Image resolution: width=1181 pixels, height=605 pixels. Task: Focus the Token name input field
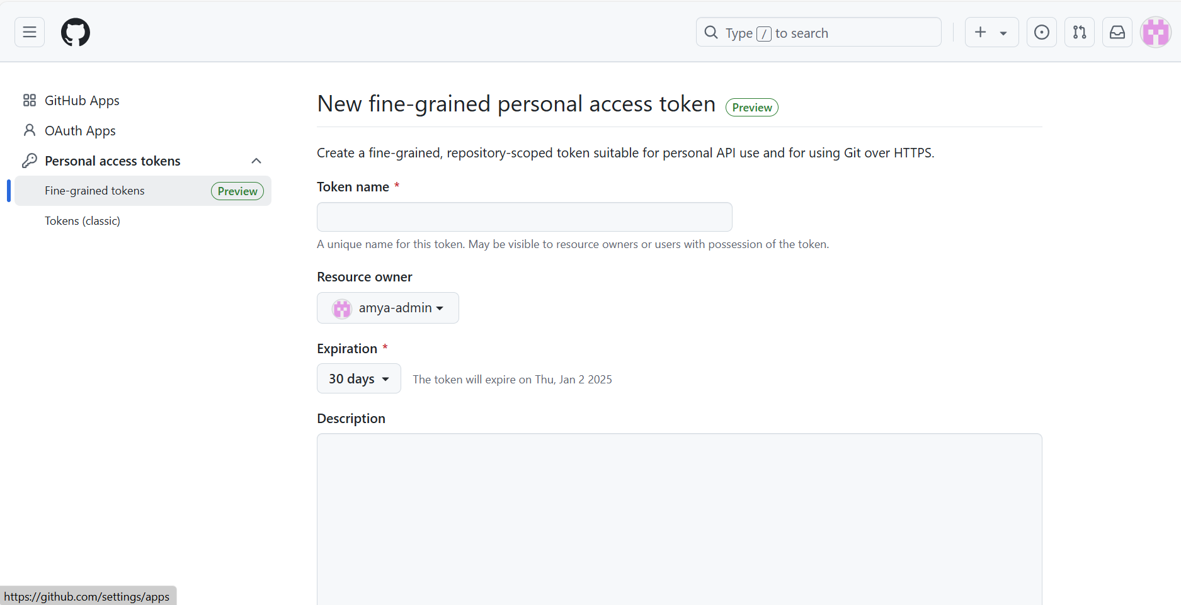tap(524, 217)
